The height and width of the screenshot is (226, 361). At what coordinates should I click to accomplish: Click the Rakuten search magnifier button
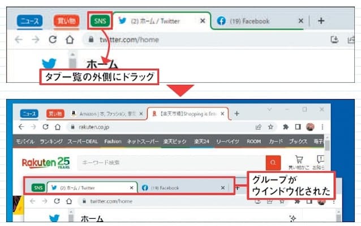click(x=273, y=163)
